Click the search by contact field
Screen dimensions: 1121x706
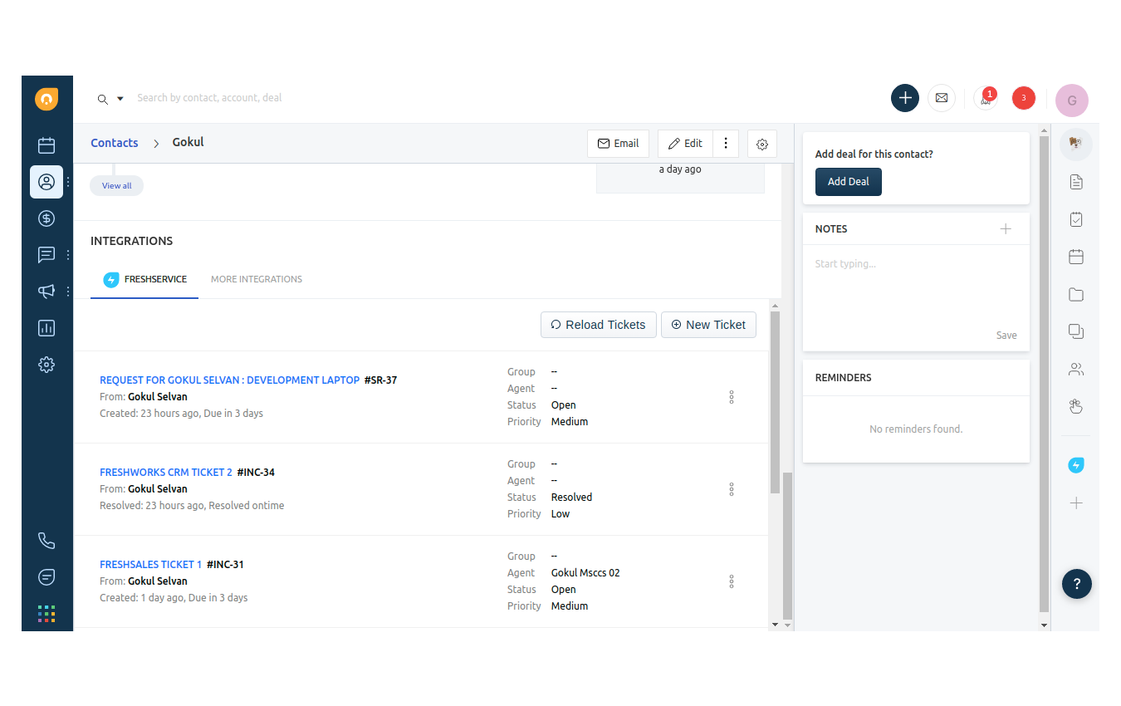tap(209, 98)
